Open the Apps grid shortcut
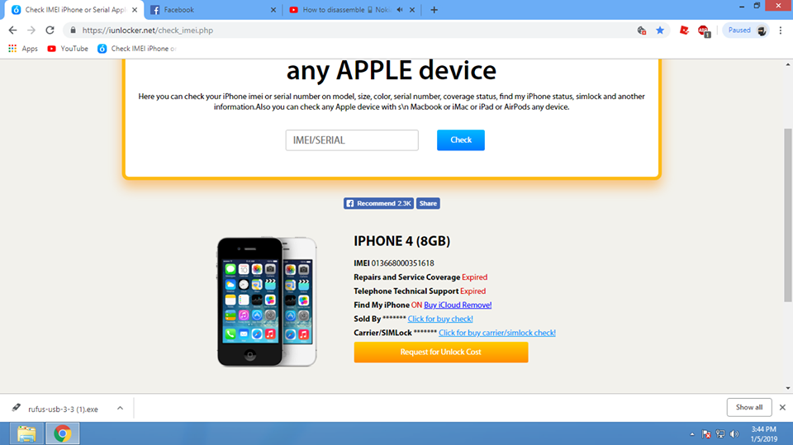This screenshot has width=793, height=445. coord(23,49)
